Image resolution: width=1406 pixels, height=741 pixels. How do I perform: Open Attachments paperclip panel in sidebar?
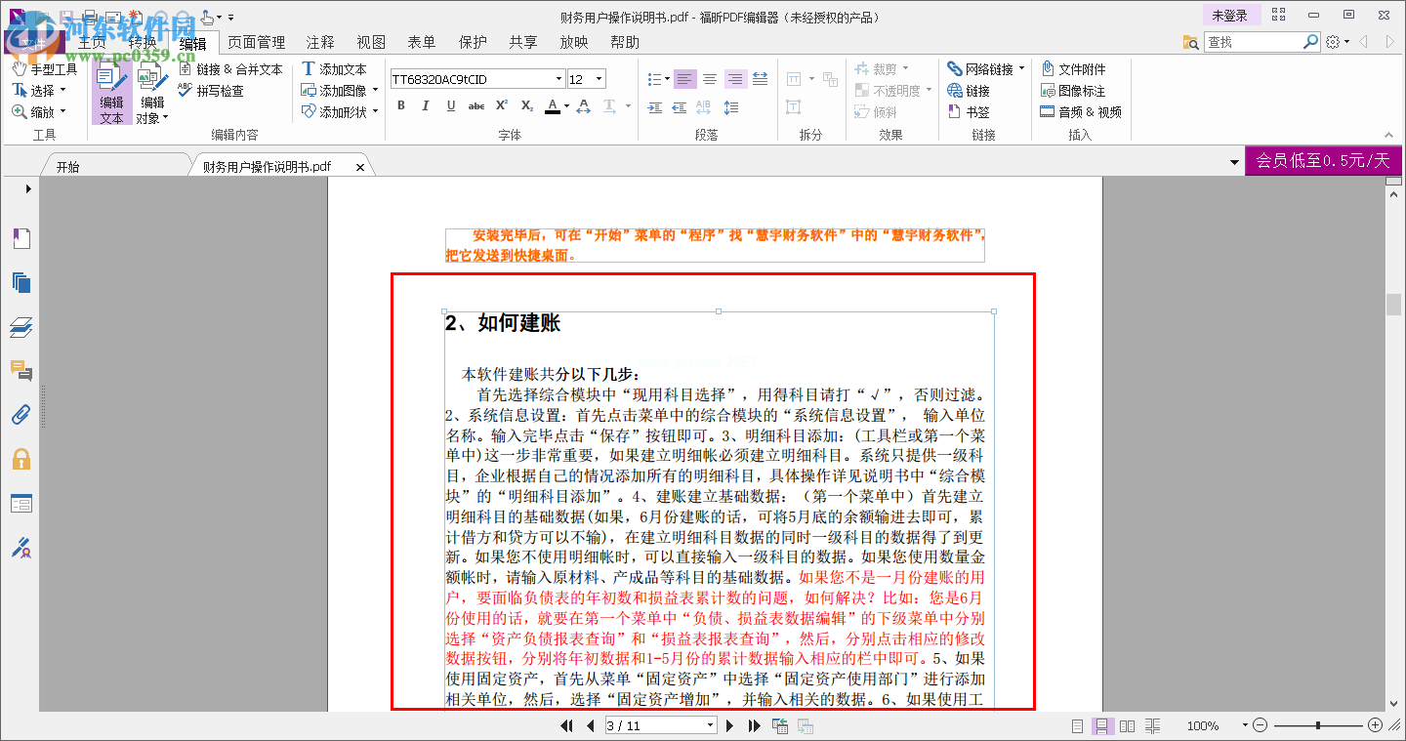[x=21, y=415]
